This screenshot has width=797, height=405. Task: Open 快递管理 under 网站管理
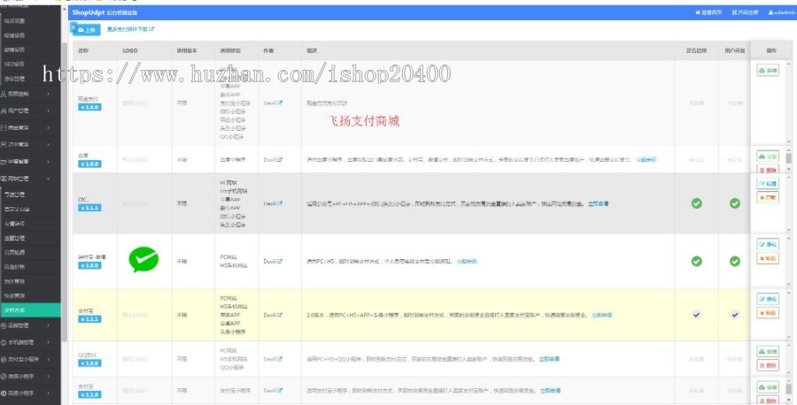(14, 295)
